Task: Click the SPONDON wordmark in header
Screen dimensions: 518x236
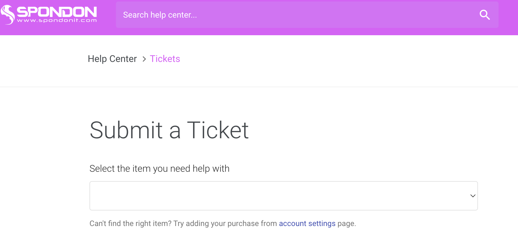Action: coord(57,12)
